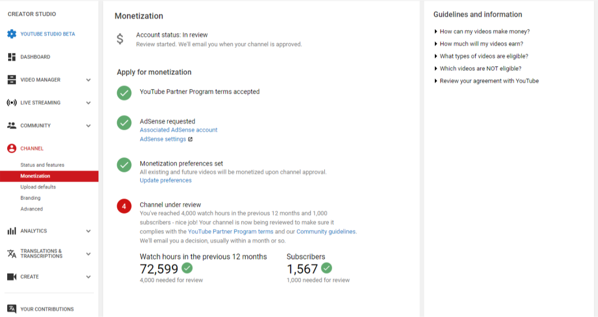Image resolution: width=598 pixels, height=317 pixels.
Task: Open the AdSense settings link
Action: [163, 139]
